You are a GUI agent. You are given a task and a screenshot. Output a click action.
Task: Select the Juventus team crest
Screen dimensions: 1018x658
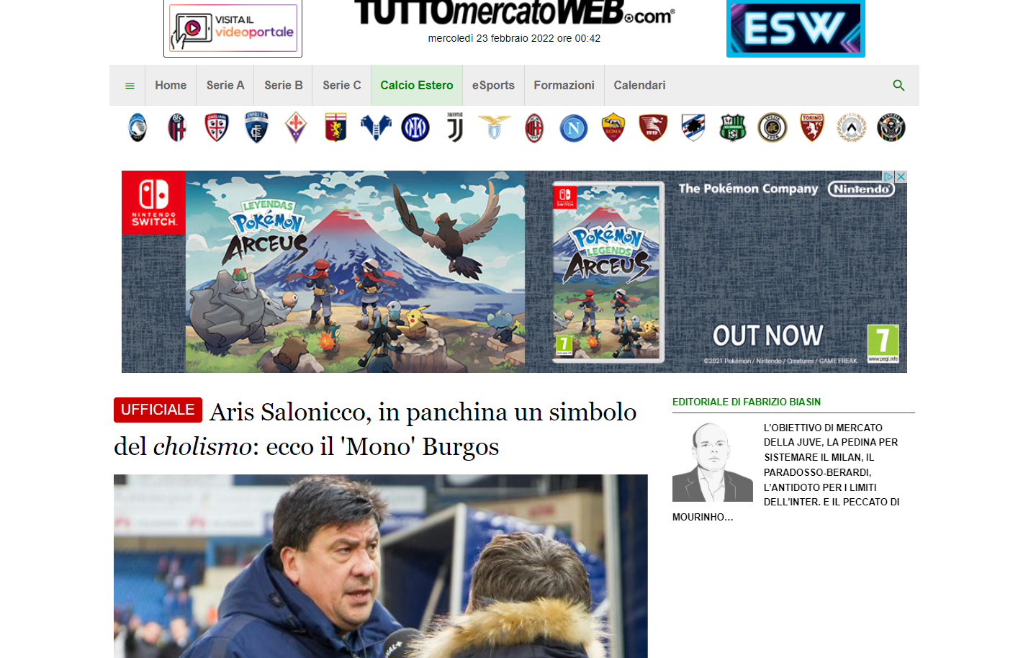[x=455, y=127]
